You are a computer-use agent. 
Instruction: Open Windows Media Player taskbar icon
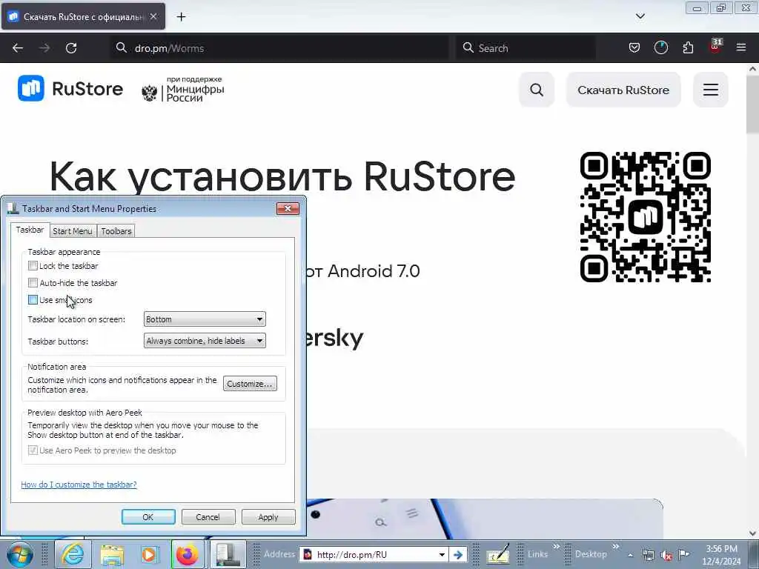[x=149, y=554]
